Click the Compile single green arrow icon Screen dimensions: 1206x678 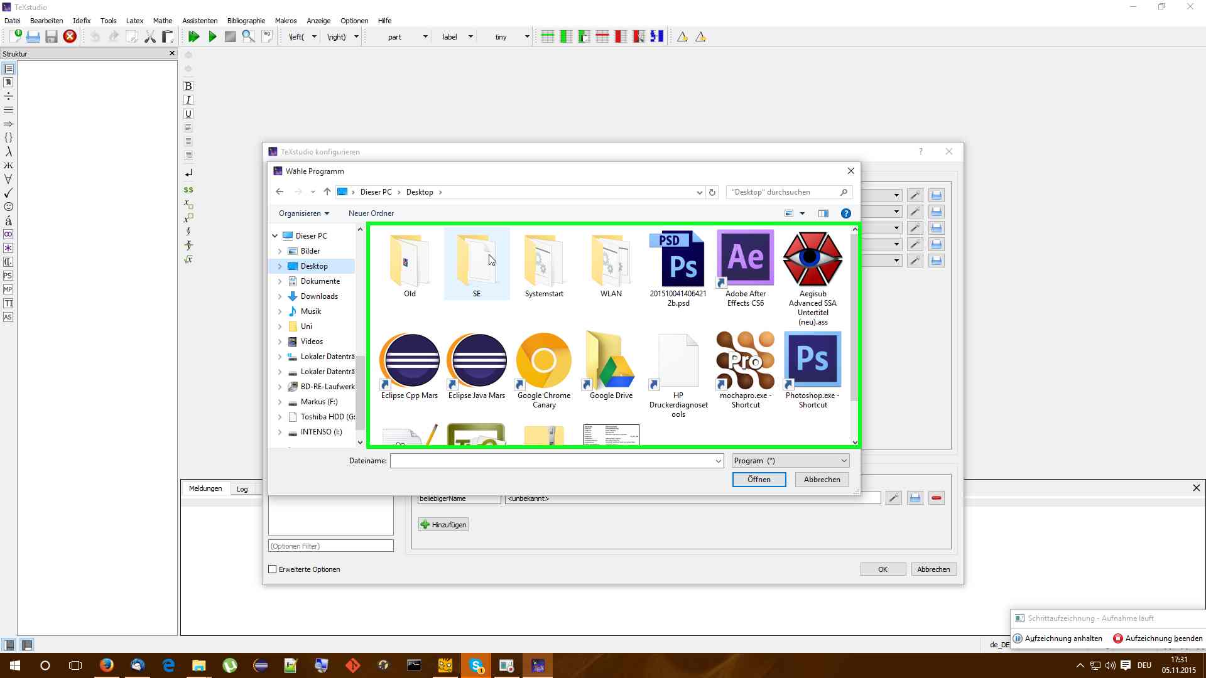point(212,37)
